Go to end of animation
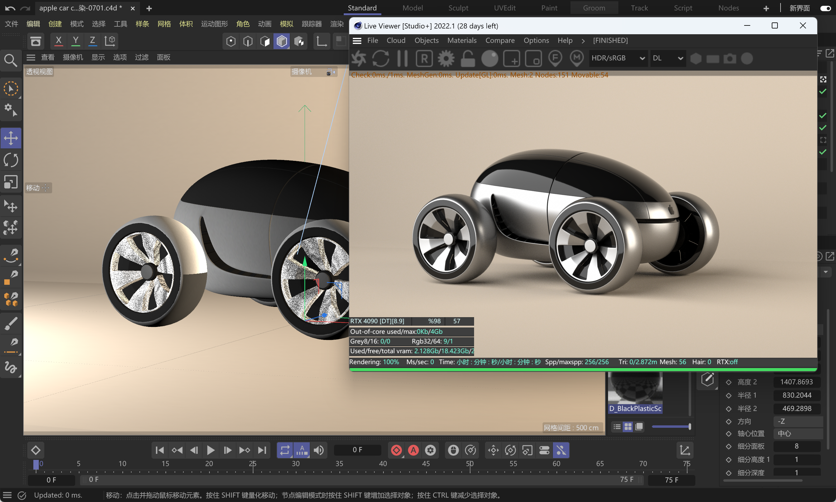Screen dimensions: 836x502 [x=262, y=450]
